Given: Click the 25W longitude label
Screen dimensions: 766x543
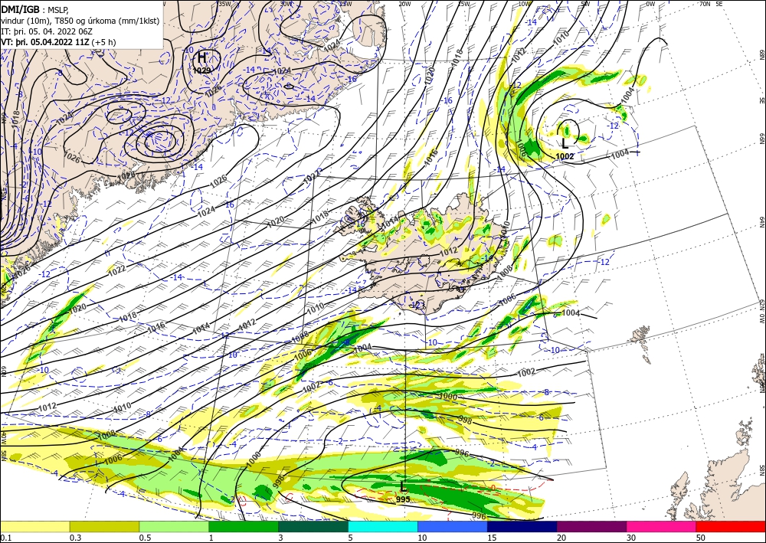Looking at the screenshot, I should 345,3.
